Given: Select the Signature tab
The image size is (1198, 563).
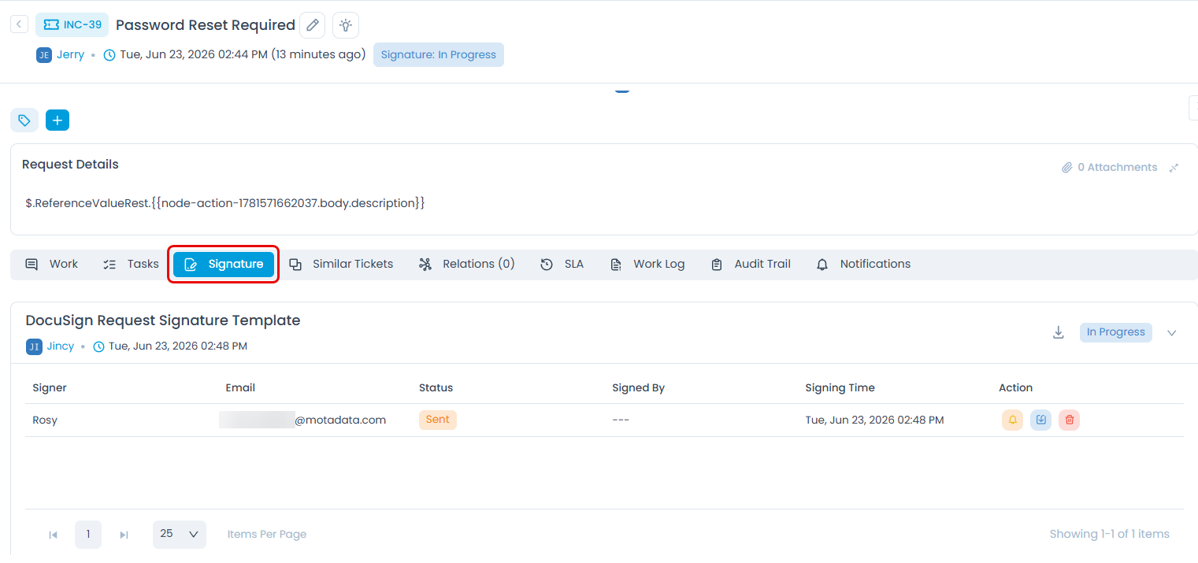Looking at the screenshot, I should click(224, 265).
